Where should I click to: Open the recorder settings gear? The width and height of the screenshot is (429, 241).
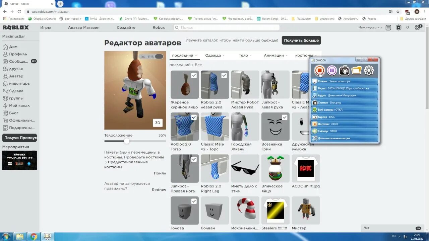[x=369, y=70]
